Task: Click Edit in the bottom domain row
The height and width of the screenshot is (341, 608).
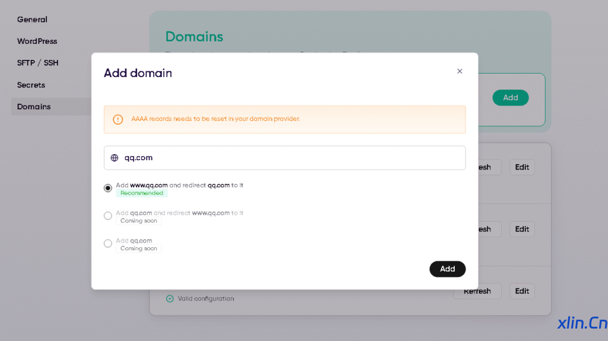Action: point(522,291)
